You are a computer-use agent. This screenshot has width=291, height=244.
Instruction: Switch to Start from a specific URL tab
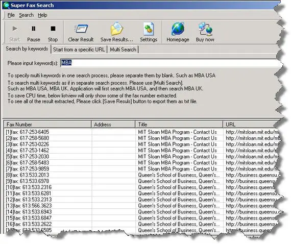coord(79,50)
